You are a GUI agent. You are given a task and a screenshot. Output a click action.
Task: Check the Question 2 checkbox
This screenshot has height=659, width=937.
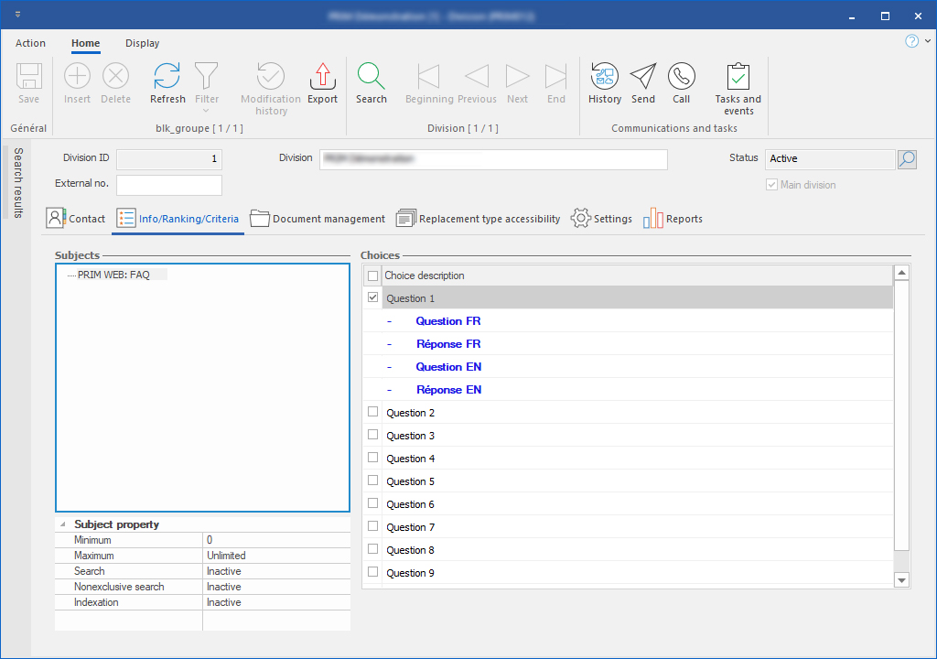pos(372,412)
